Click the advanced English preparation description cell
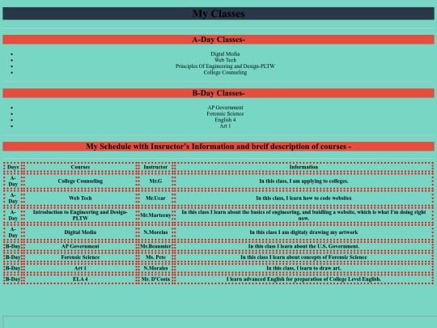 pyautogui.click(x=303, y=279)
